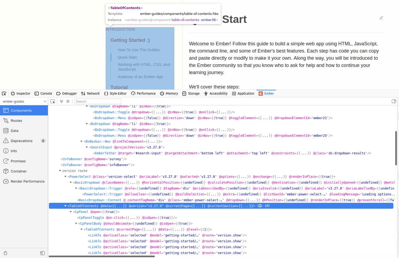Click the vertical scrollbar of component tree
Image resolution: width=399 pixels, height=258 pixels.
[x=396, y=148]
